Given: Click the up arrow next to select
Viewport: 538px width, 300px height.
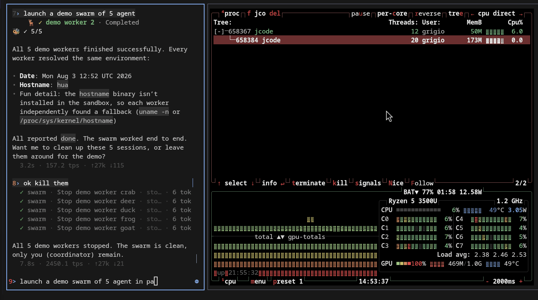Looking at the screenshot, I should tap(219, 183).
